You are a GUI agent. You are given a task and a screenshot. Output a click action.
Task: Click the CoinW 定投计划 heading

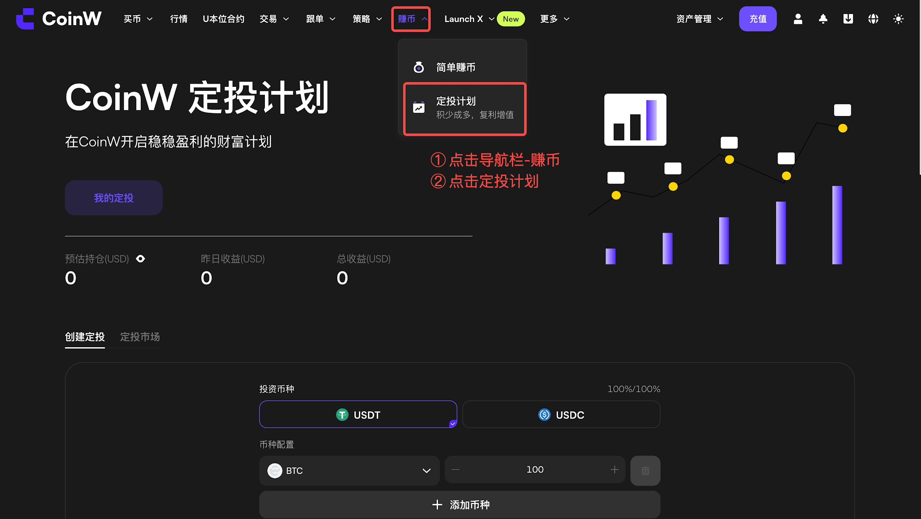[197, 97]
